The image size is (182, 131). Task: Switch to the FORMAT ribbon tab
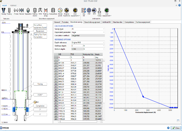click(x=14, y=5)
